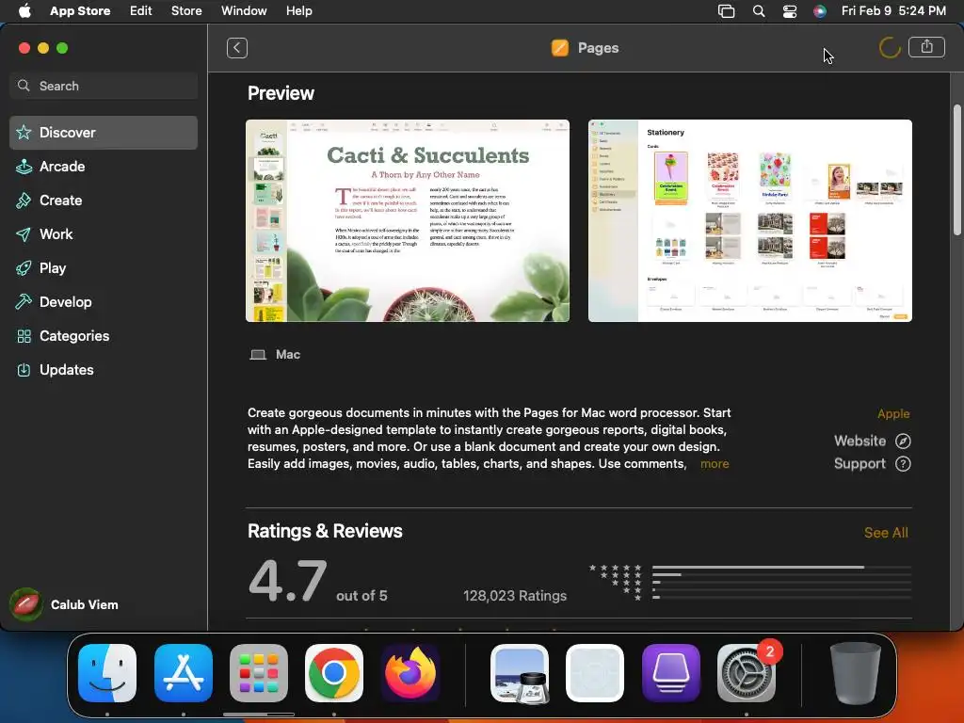Open the Calub Viem account avatar
The height and width of the screenshot is (723, 964).
click(x=25, y=604)
